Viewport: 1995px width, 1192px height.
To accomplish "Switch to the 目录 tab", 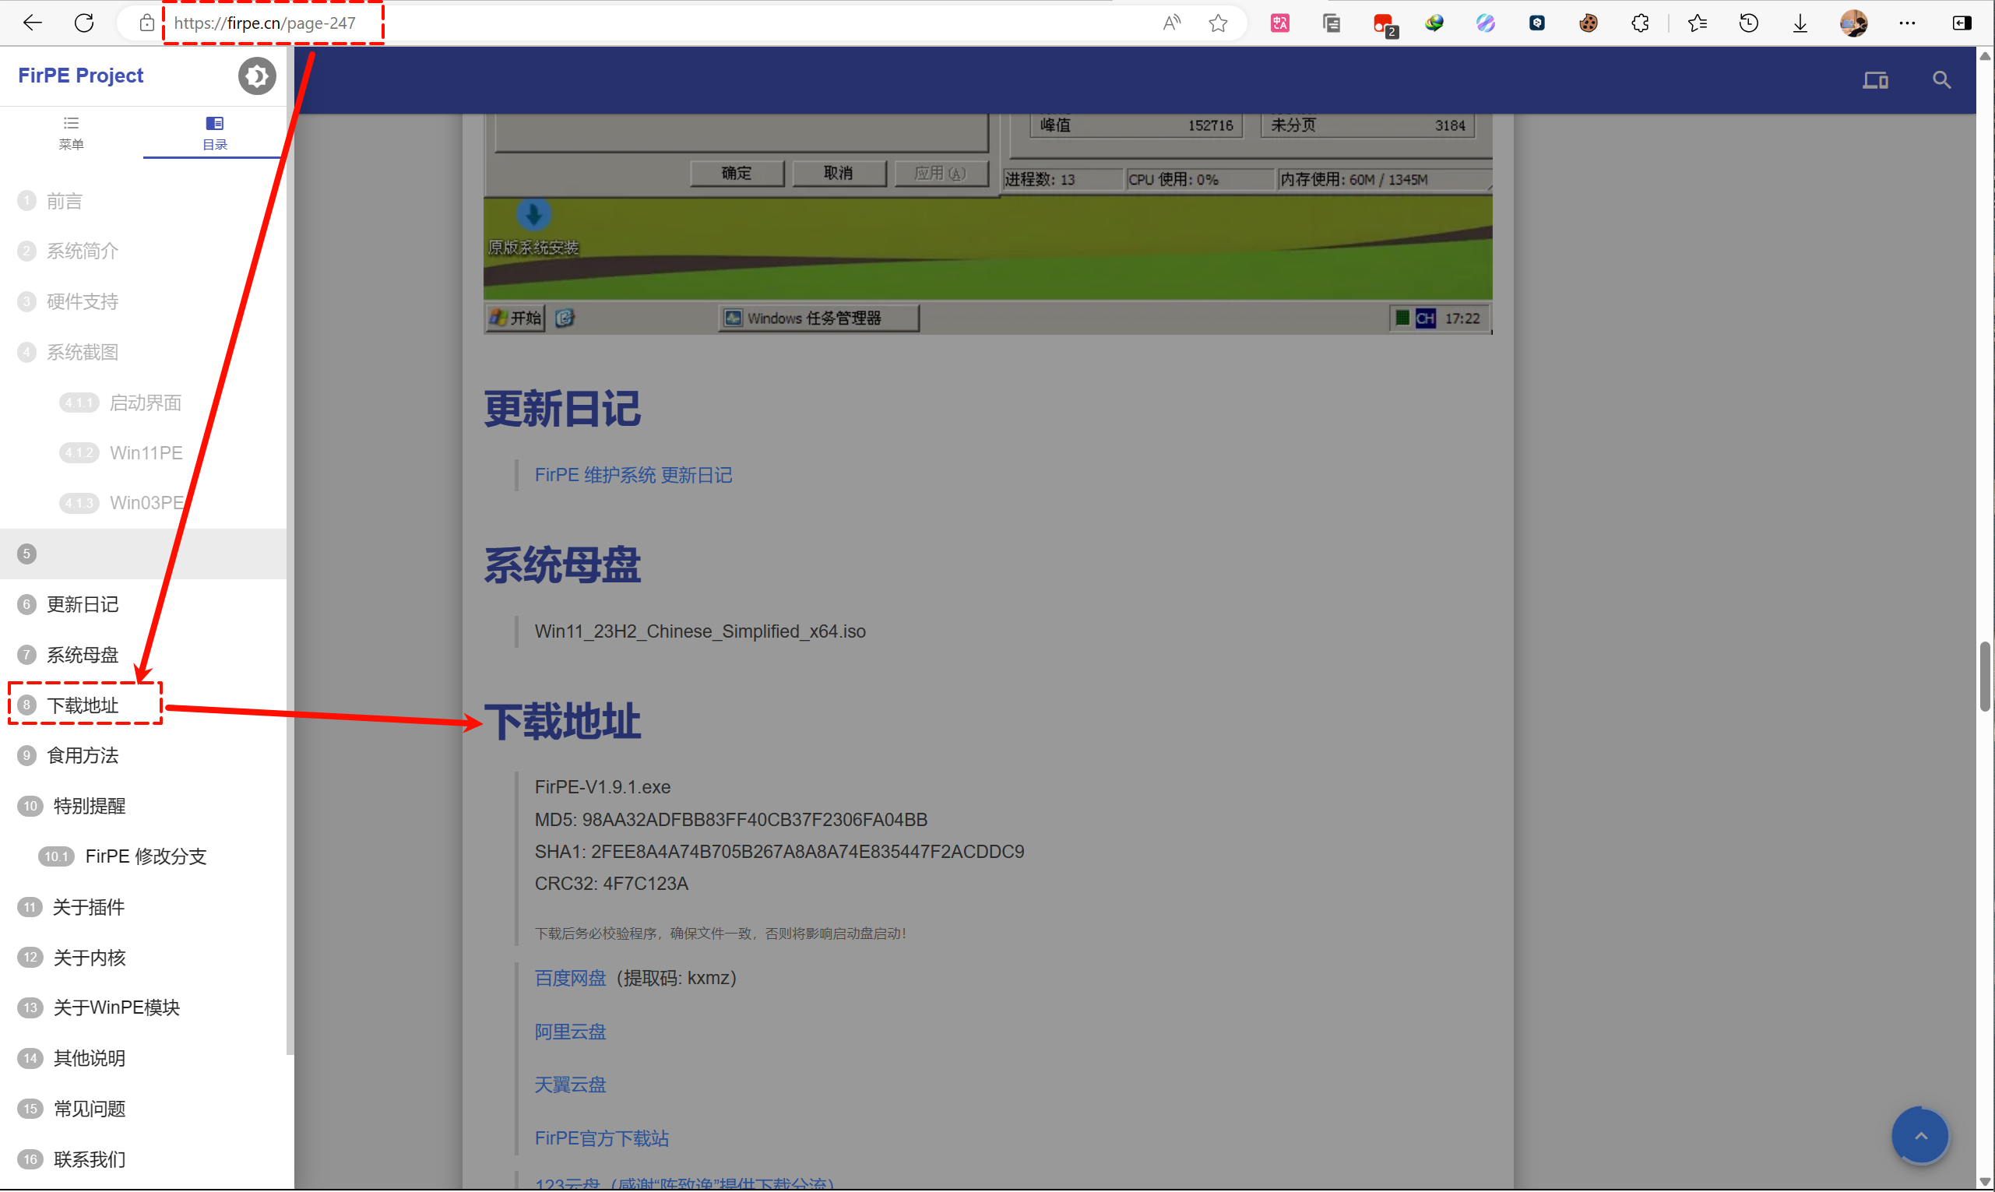I will pyautogui.click(x=214, y=132).
